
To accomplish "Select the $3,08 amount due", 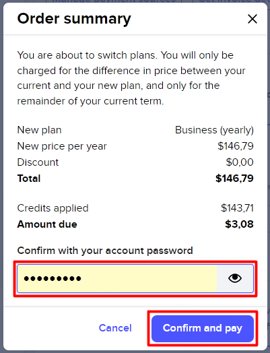I will coord(240,224).
